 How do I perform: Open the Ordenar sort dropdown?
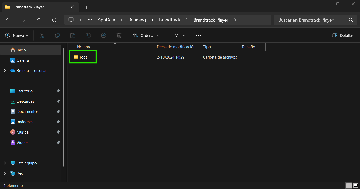(x=146, y=35)
